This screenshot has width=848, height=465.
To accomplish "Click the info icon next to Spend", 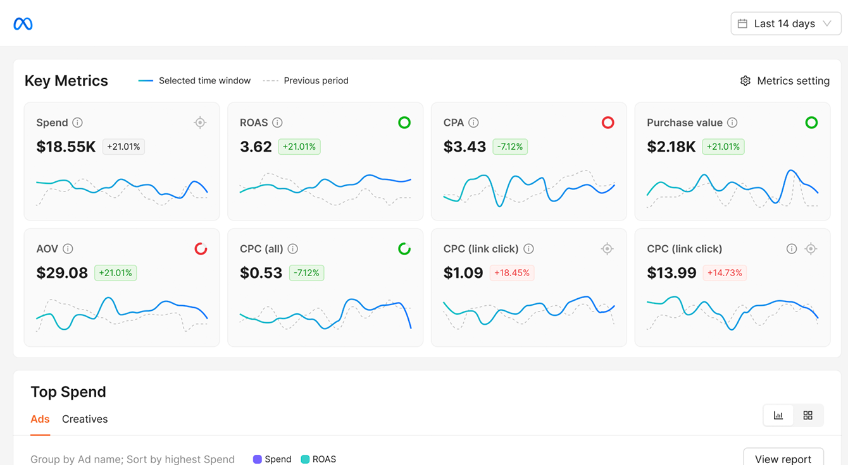I will pos(77,123).
